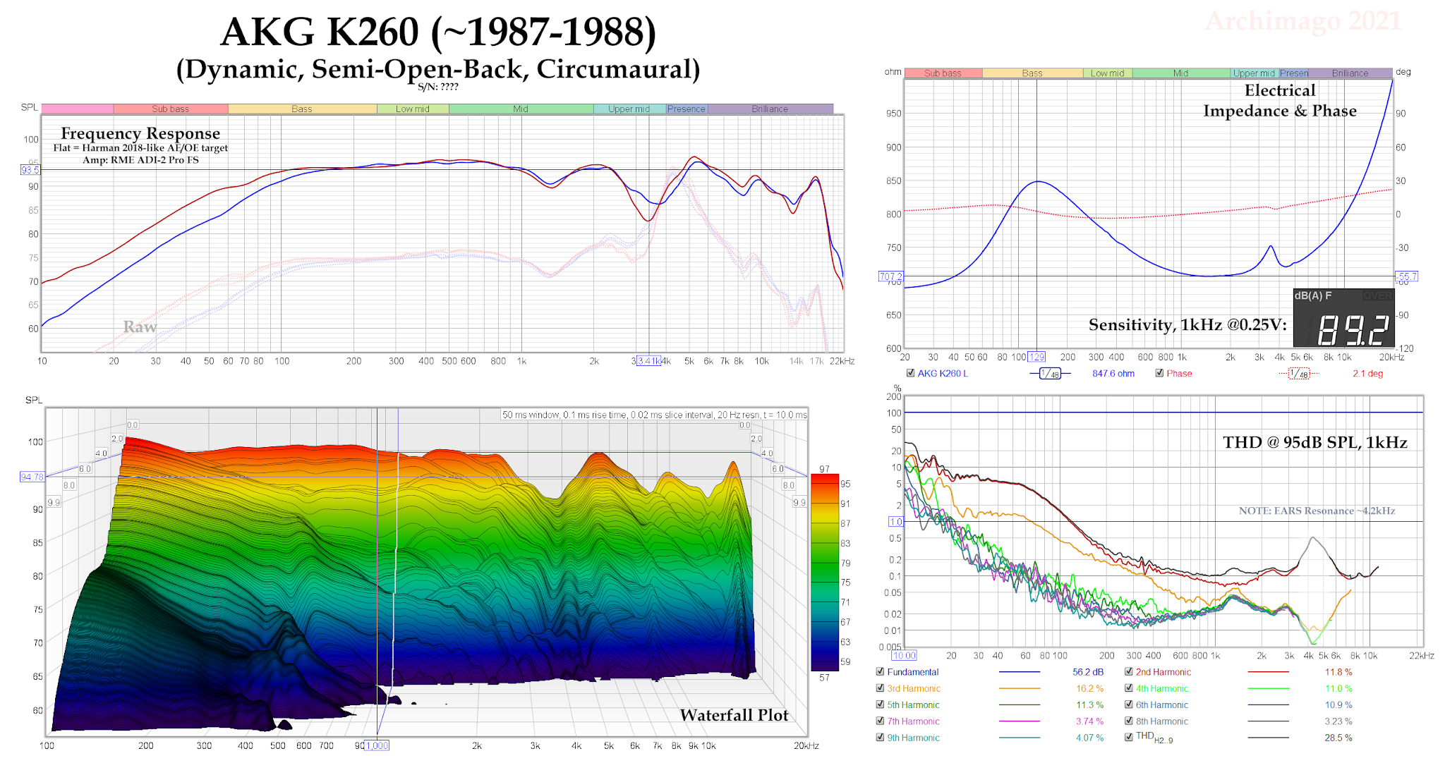Click the 93.5 SPL cursor value box
Screen dimensions: 1445x775
point(30,170)
